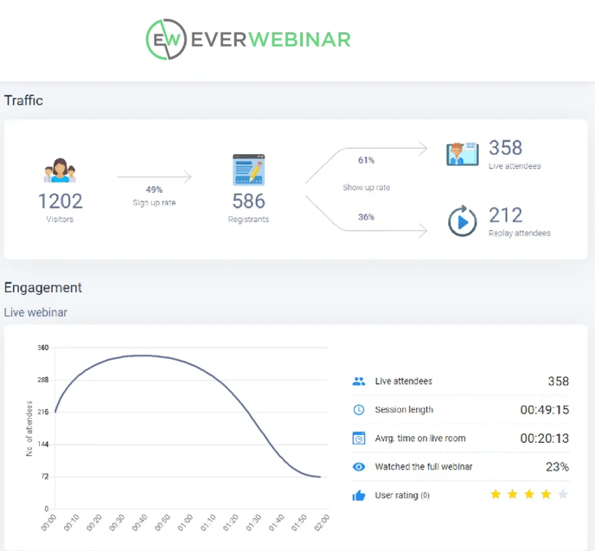Click the Show up rate label
Viewport: 595px width, 551px height.
[367, 188]
